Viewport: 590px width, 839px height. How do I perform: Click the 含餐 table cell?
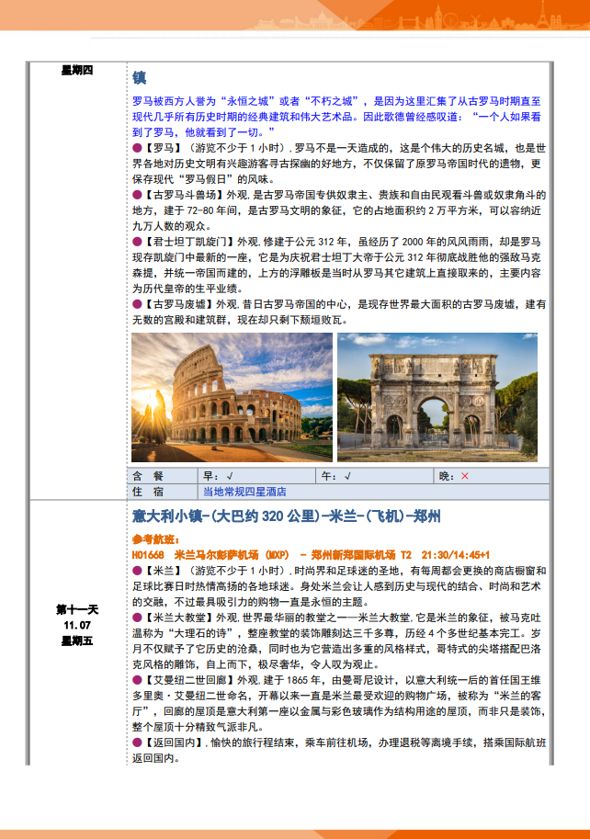tap(164, 476)
